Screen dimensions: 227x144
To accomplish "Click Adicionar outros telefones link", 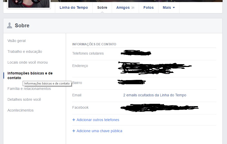I will pos(98,120).
